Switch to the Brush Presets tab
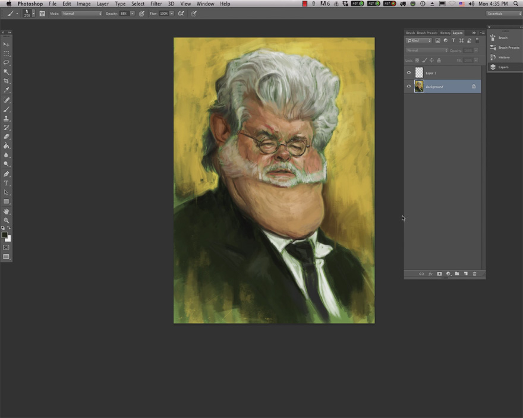This screenshot has width=523, height=418. point(427,33)
